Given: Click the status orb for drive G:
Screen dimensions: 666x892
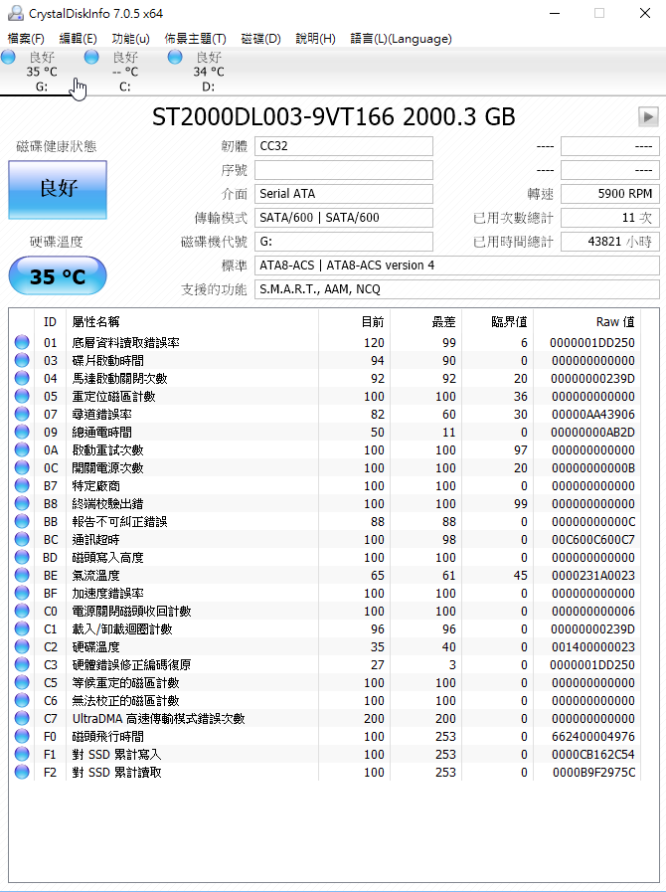Looking at the screenshot, I should point(9,59).
